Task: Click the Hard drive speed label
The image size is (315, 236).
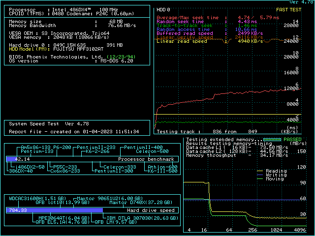Action: [151, 210]
